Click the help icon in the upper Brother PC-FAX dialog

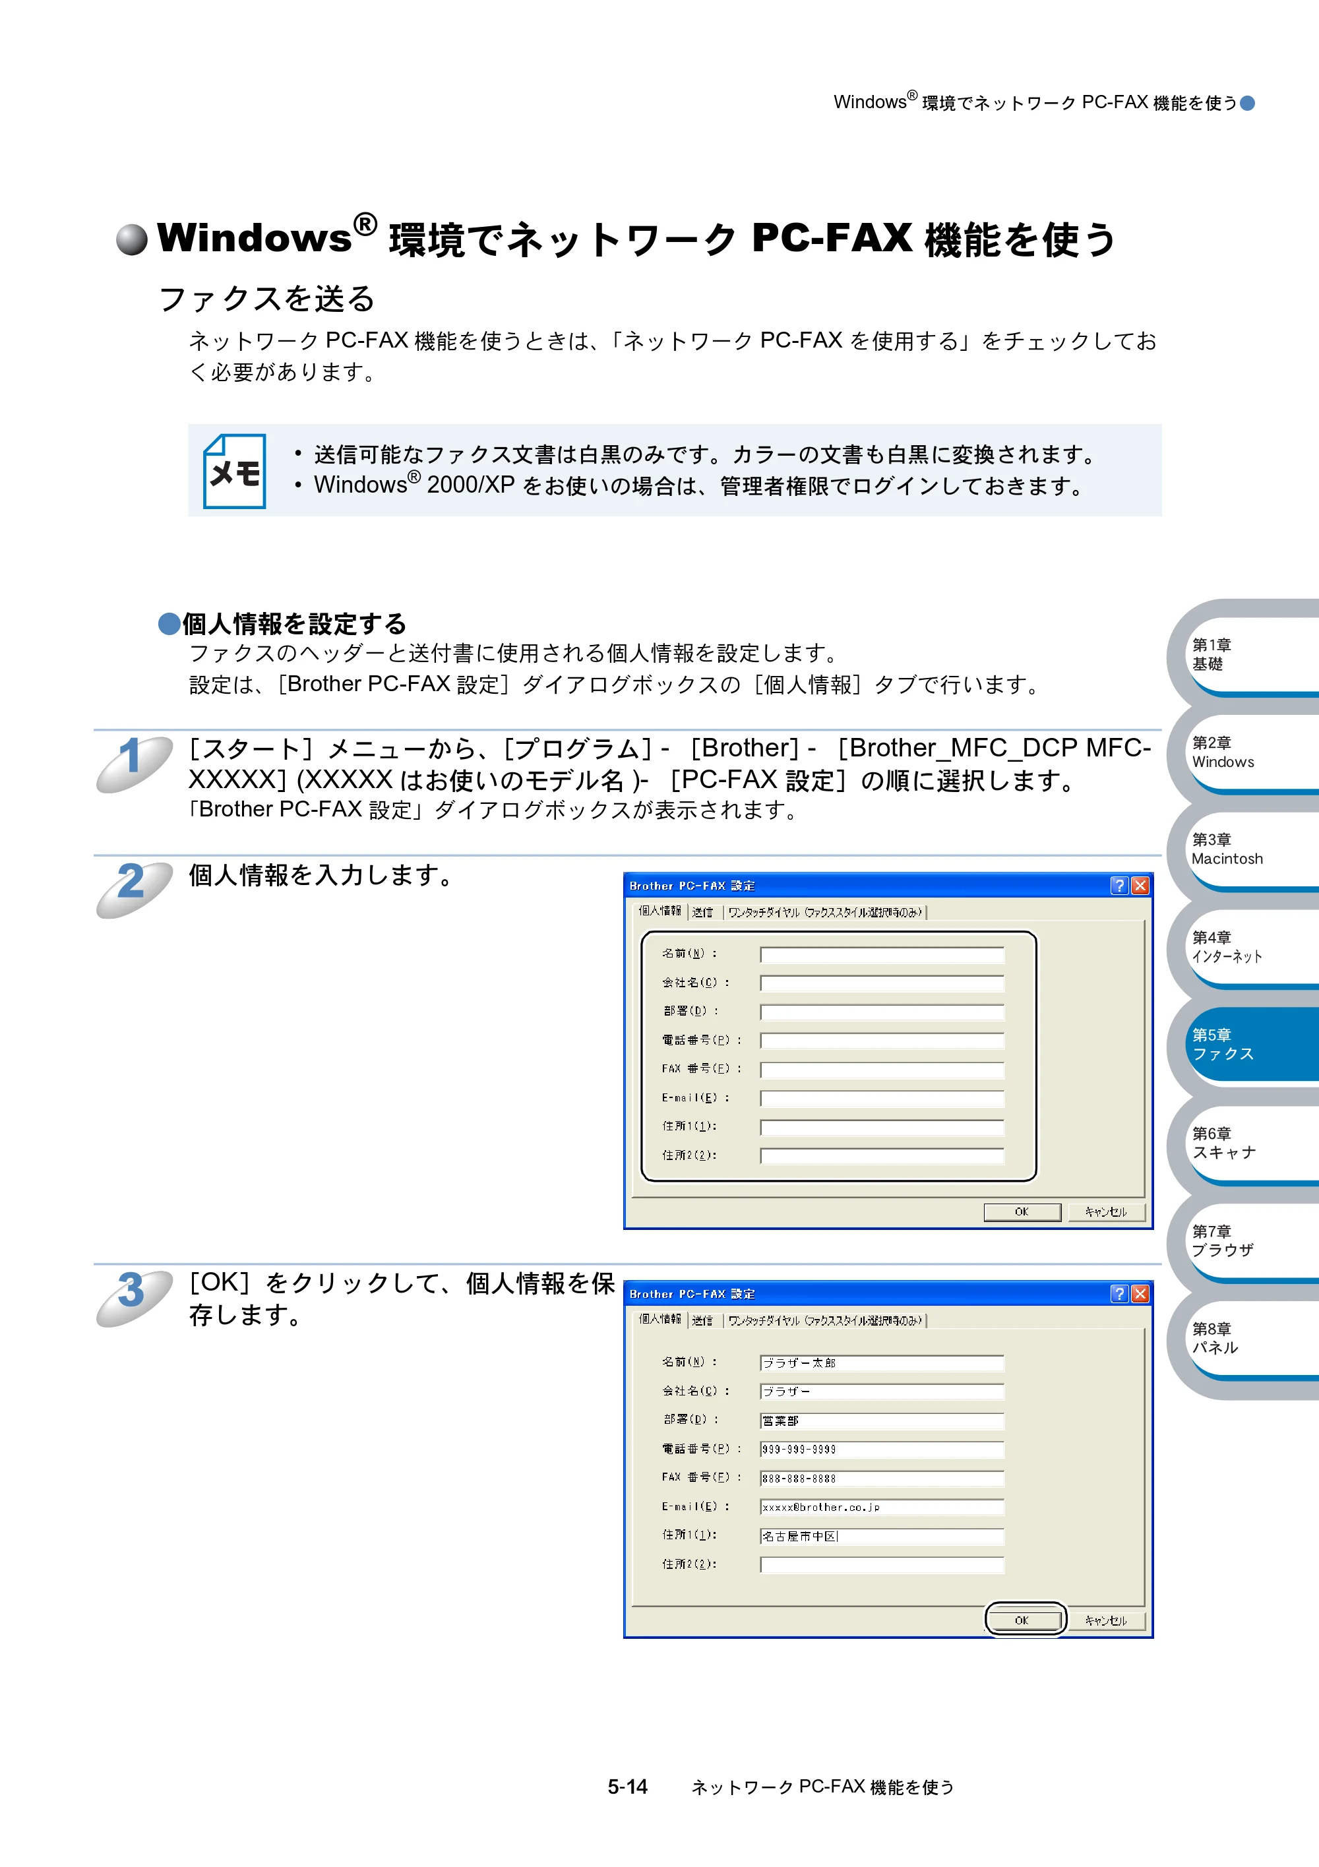click(x=1120, y=886)
